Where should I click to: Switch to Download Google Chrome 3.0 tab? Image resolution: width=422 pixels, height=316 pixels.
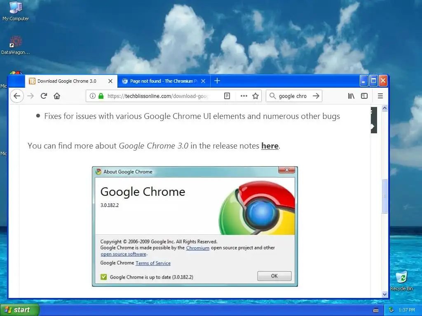71,81
